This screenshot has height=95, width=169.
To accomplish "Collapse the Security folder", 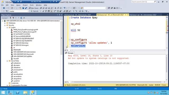I will coord(5,25).
